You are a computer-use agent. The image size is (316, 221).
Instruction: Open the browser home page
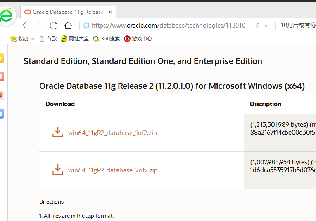pyautogui.click(x=68, y=26)
